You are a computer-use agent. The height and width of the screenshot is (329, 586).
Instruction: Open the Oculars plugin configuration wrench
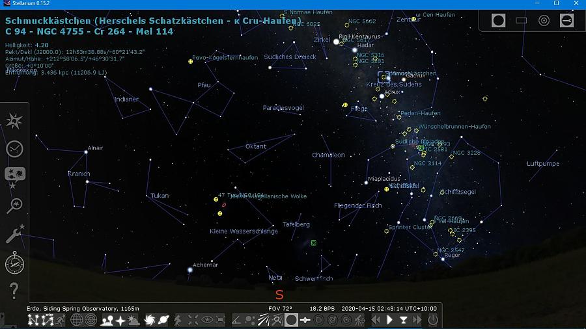click(x=566, y=21)
